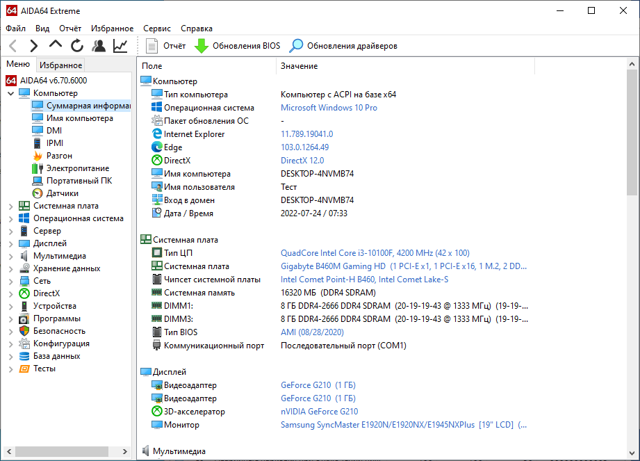Select the IPMI server icon in the tree

[x=37, y=143]
